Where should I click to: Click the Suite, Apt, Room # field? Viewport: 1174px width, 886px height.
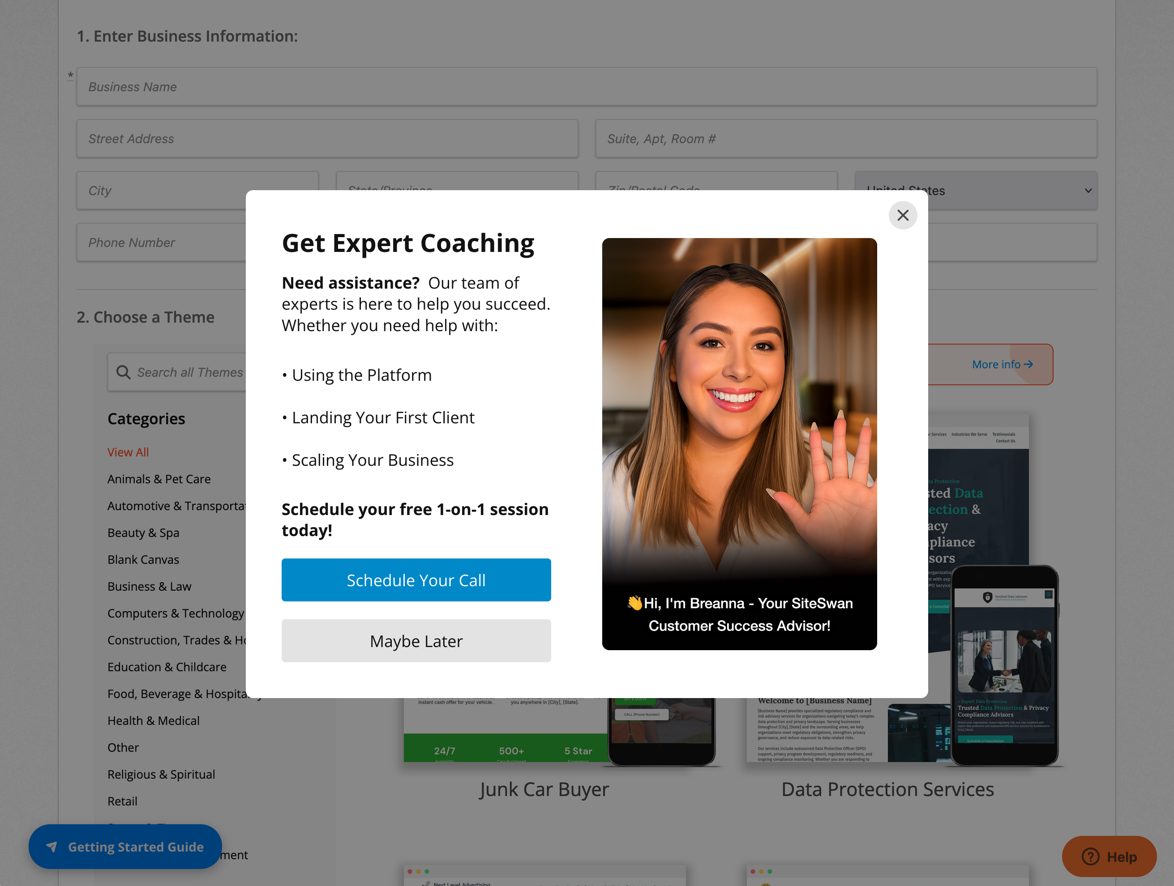point(846,138)
